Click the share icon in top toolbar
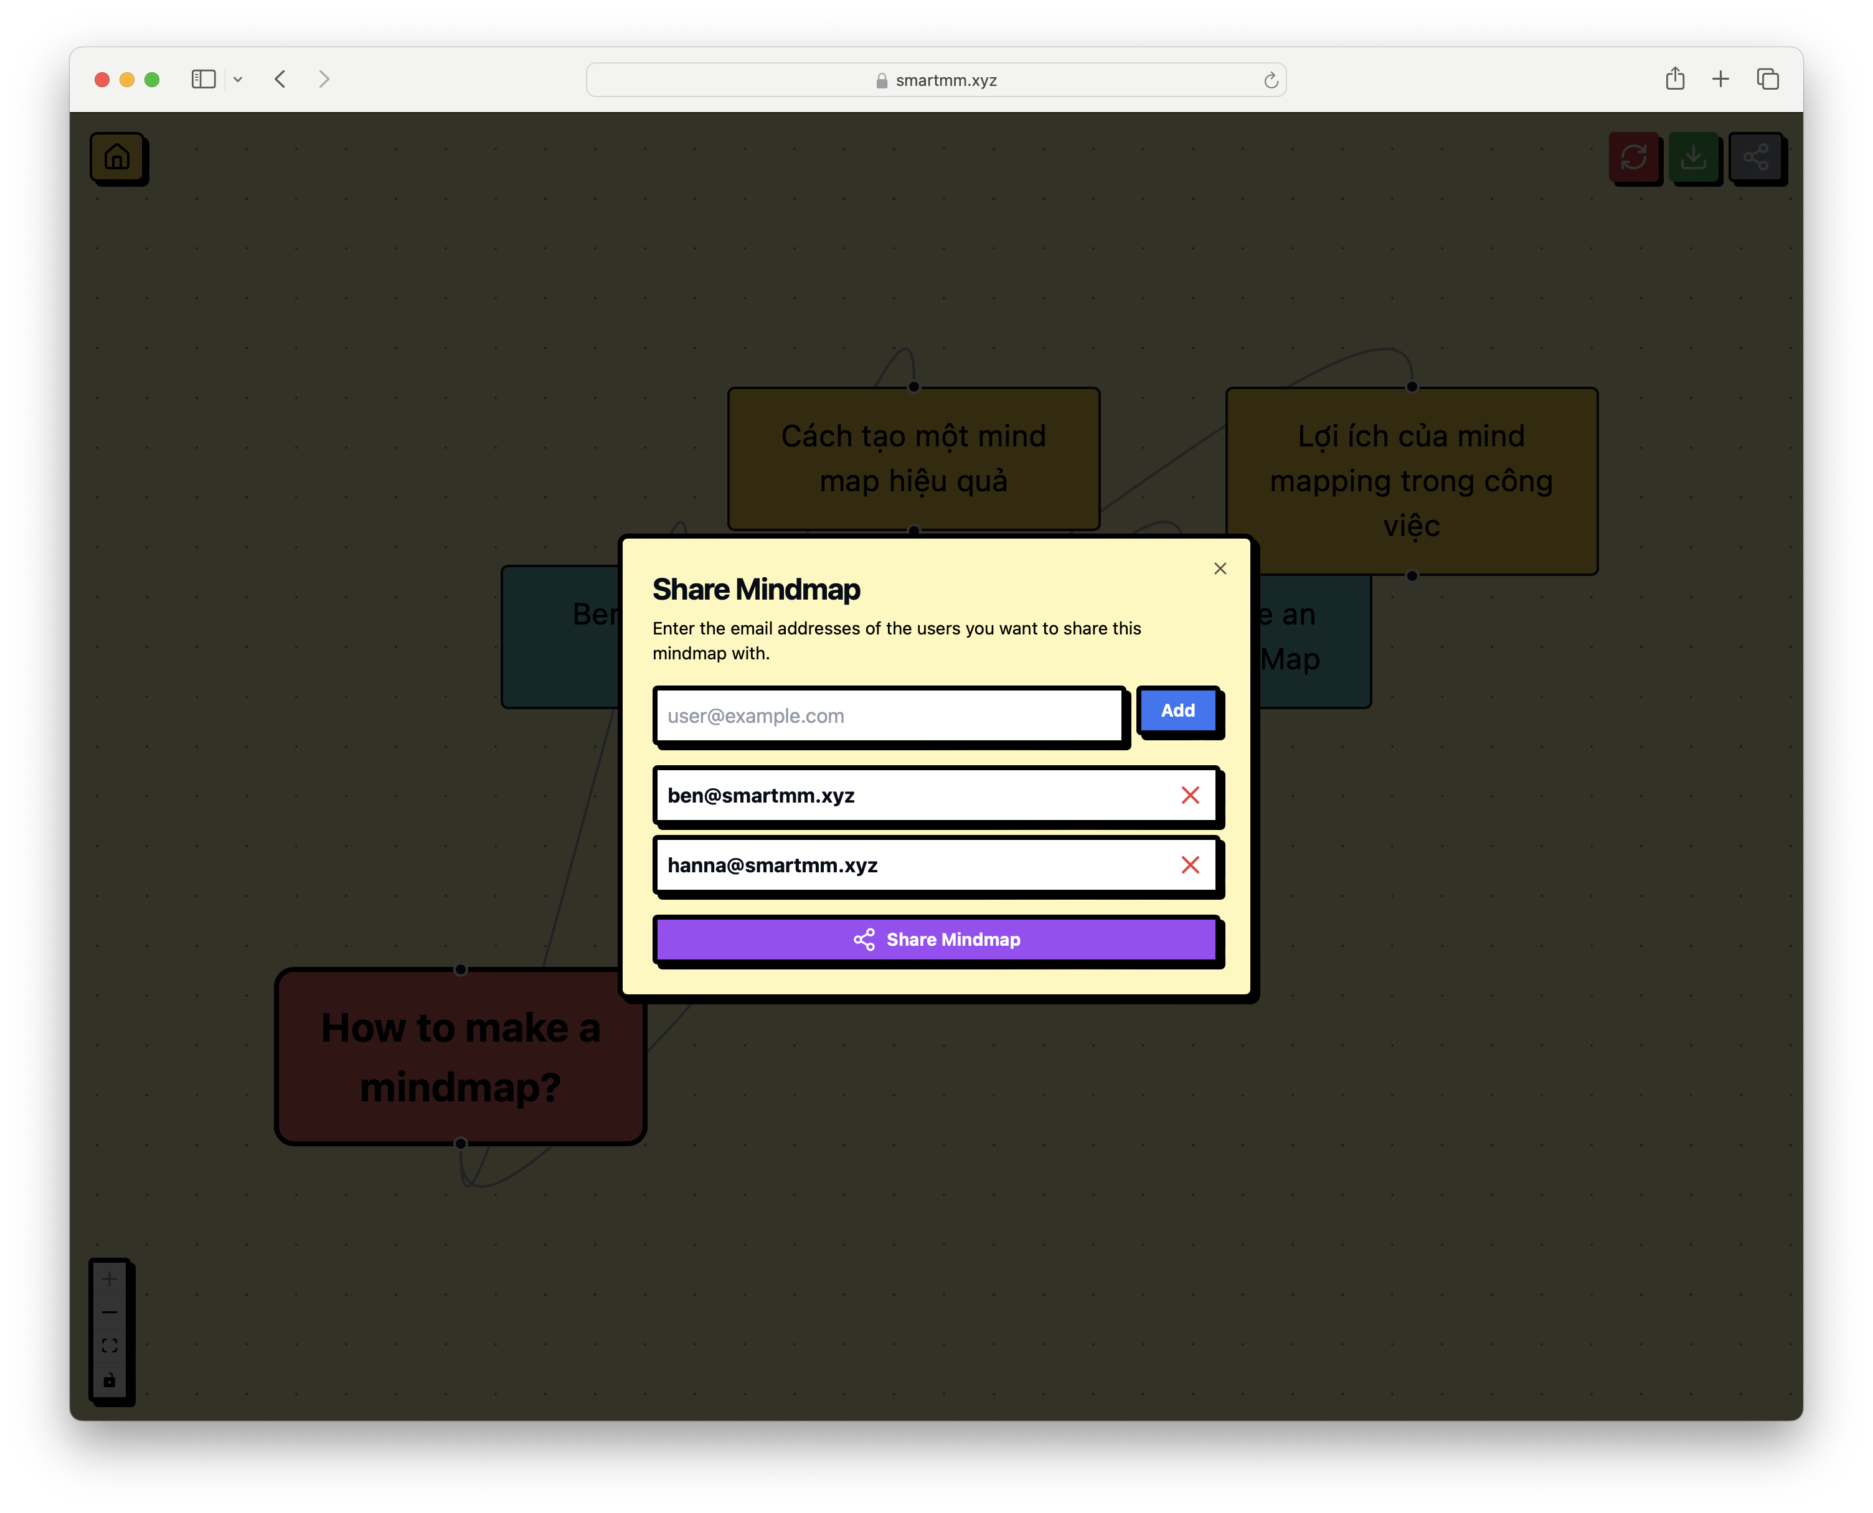The image size is (1873, 1513). tap(1755, 157)
